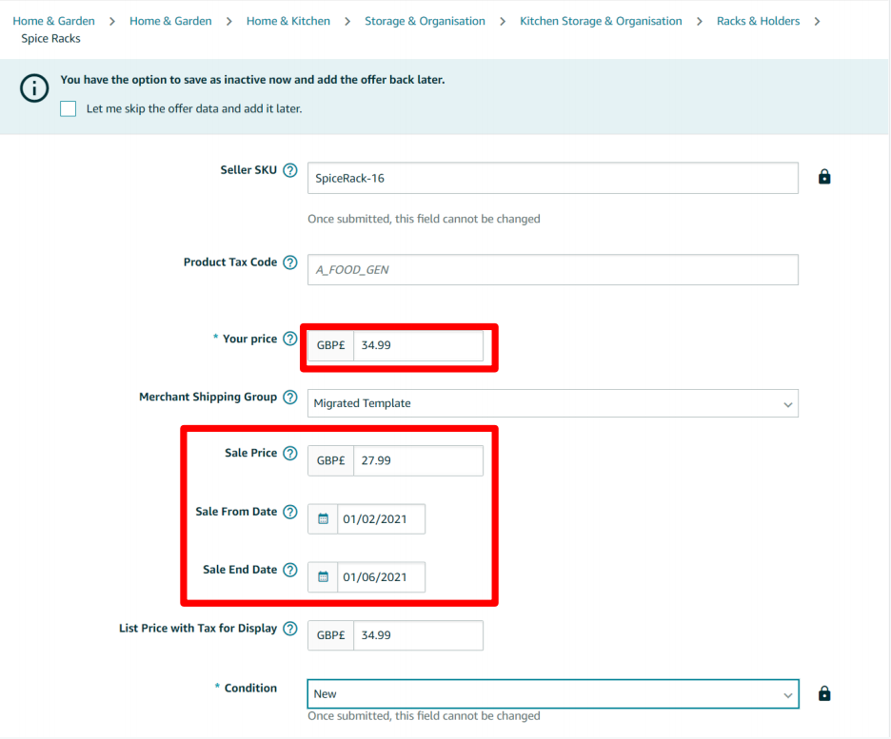
Task: Navigate to Racks & Holders breadcrumb
Action: [x=758, y=21]
